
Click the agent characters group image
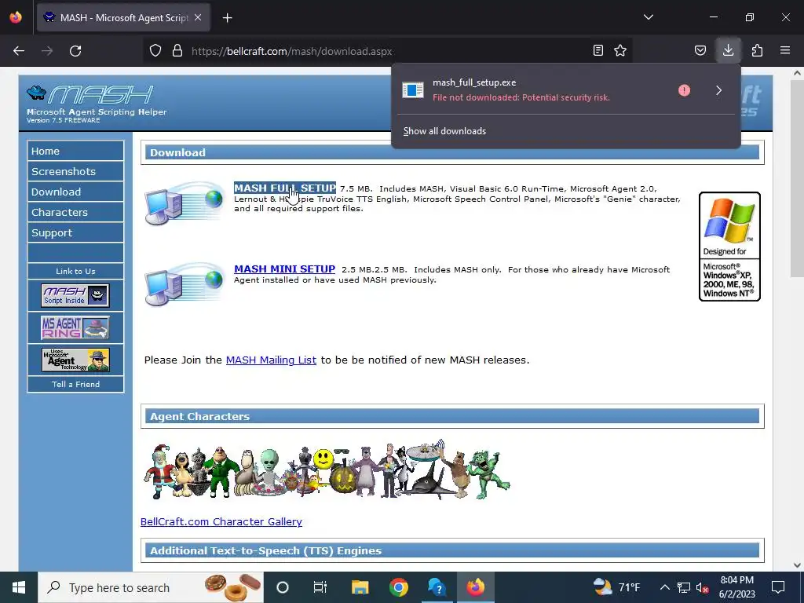(x=327, y=470)
